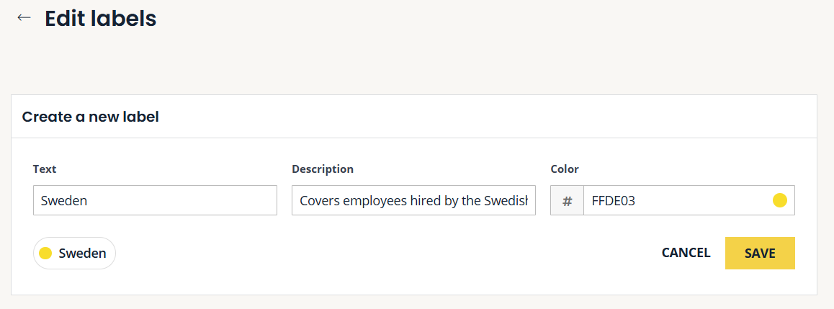Click the Edit labels page title
The image size is (834, 309).
click(100, 19)
